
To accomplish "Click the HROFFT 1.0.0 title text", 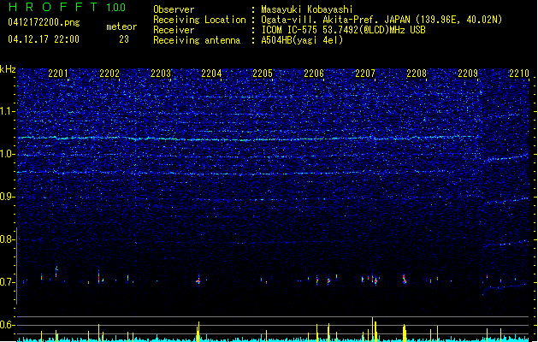I will 68,7.
